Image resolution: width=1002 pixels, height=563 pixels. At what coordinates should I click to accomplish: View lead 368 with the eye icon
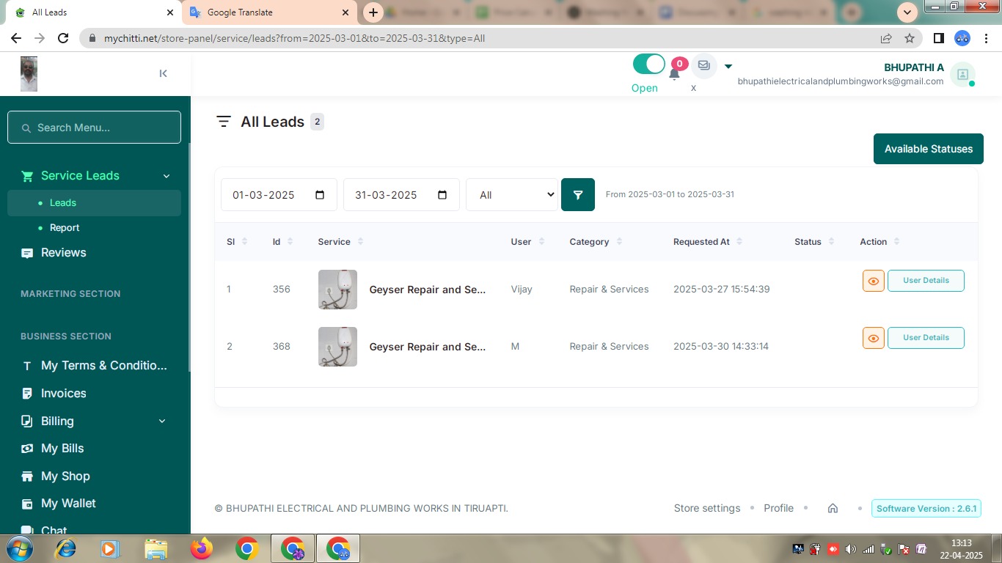(x=873, y=338)
